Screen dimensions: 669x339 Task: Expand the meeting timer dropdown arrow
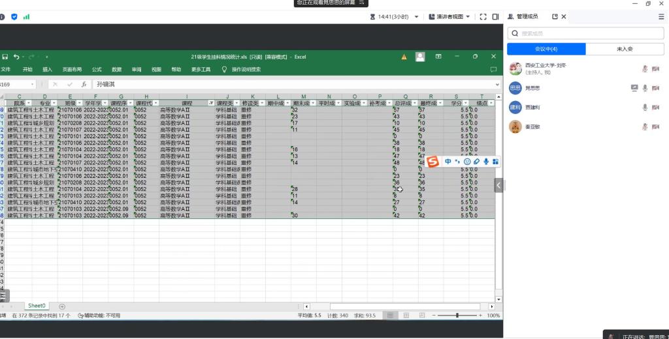[416, 16]
